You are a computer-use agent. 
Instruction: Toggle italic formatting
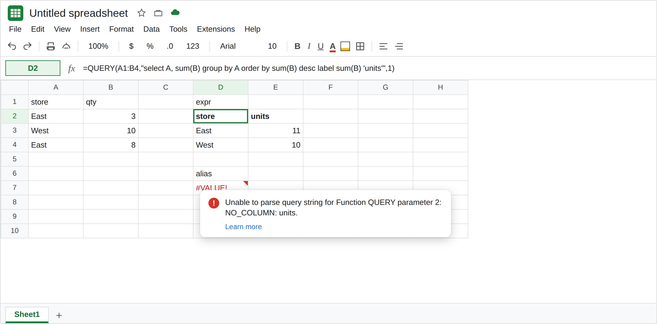coord(309,46)
